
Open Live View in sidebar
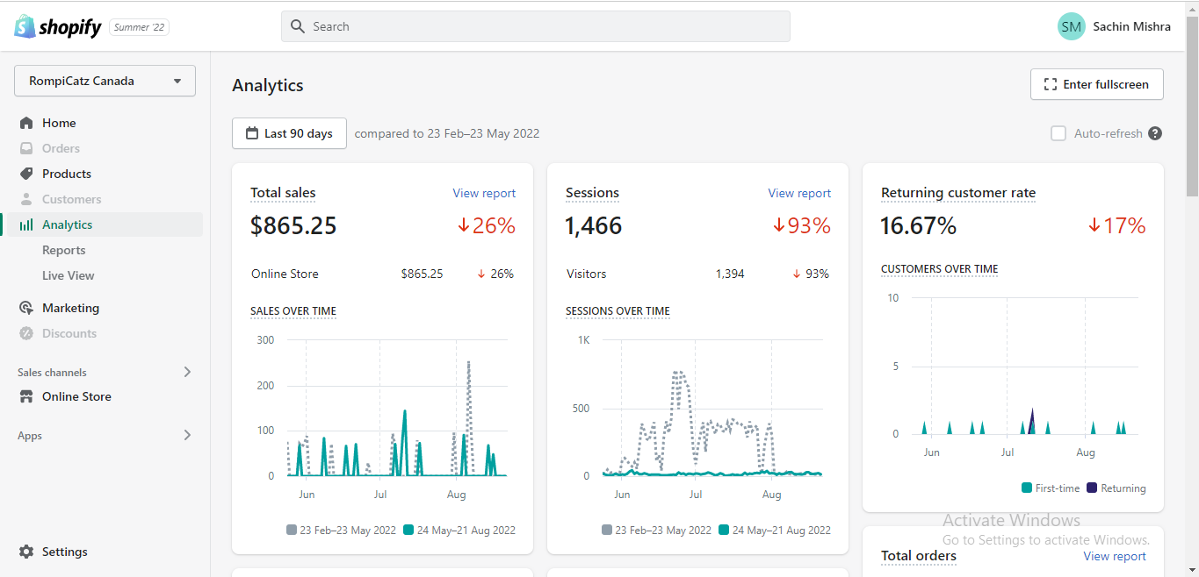coord(69,275)
